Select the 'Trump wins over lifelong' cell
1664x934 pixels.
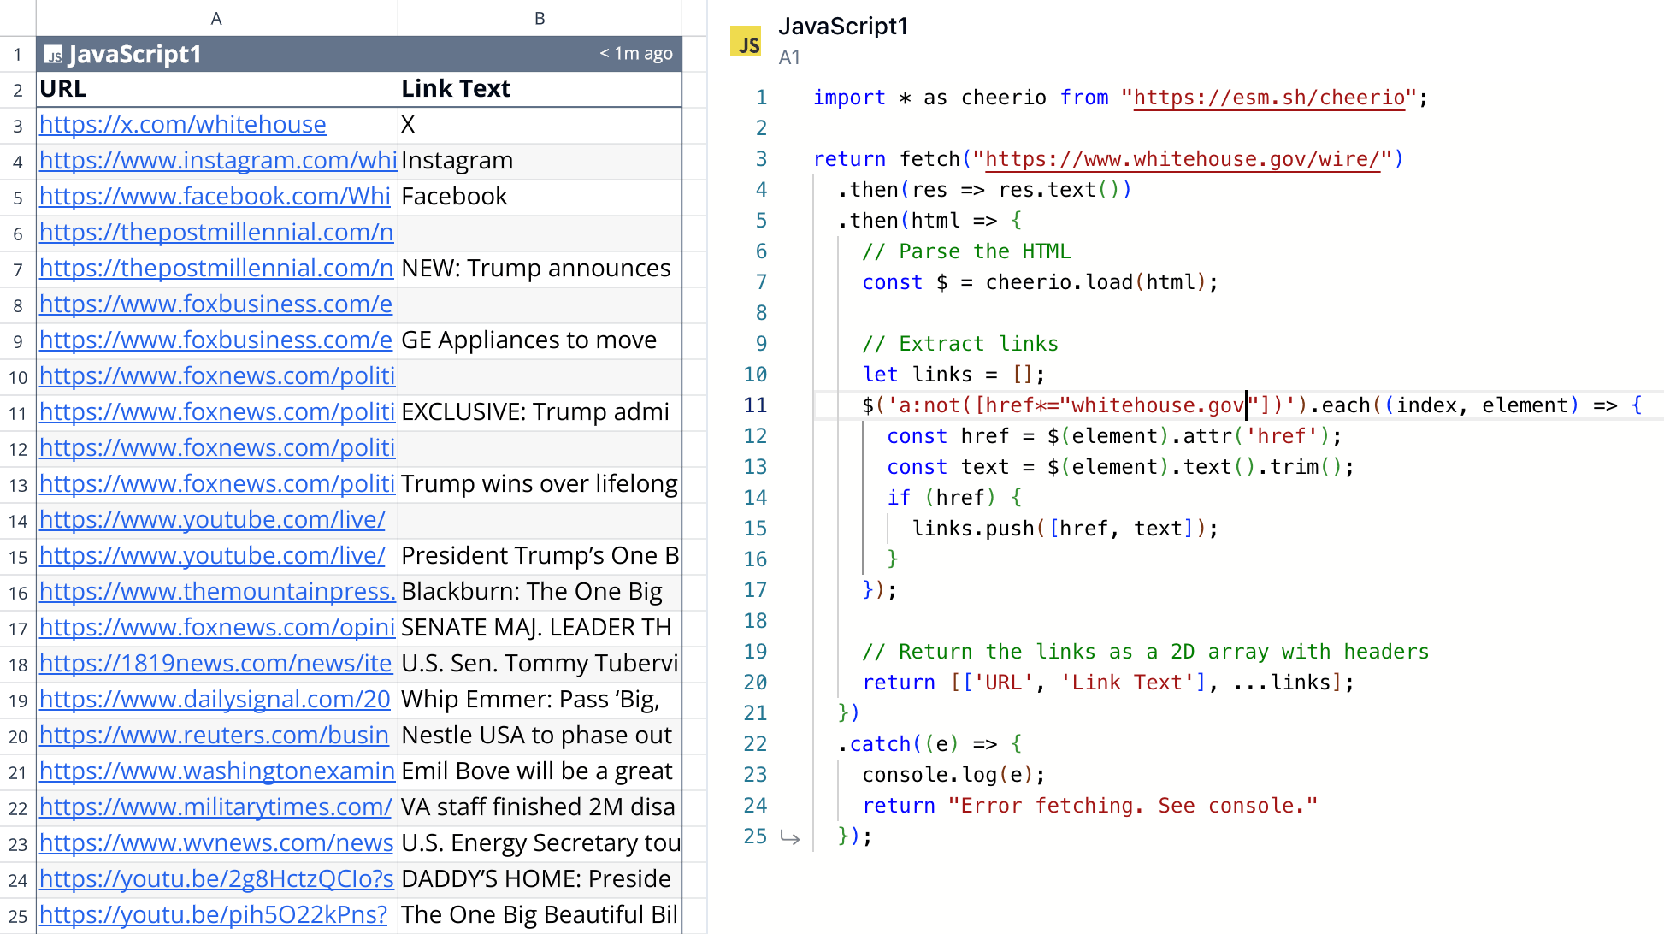tap(540, 484)
